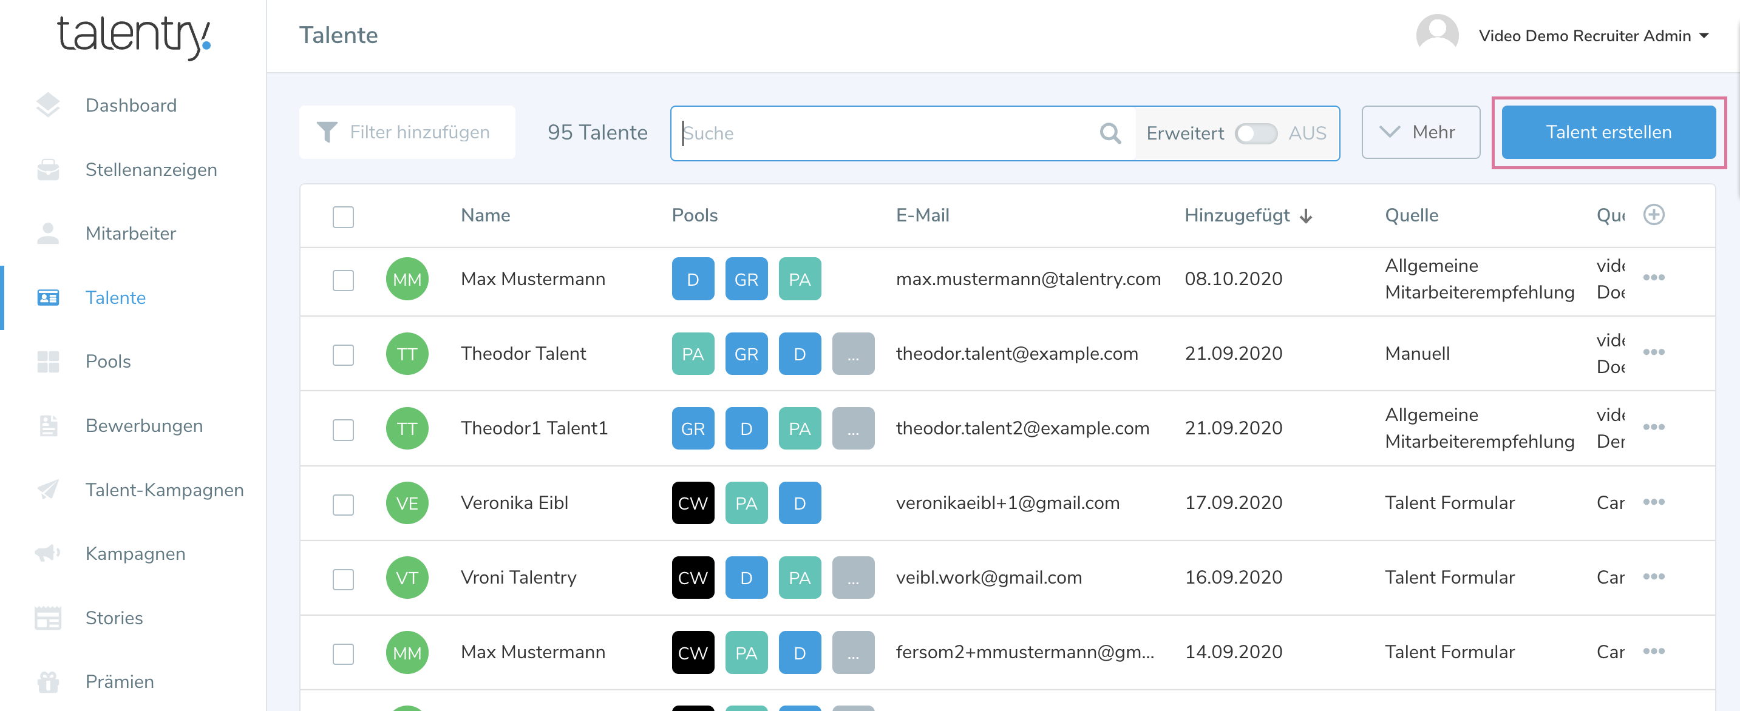
Task: Click the search magnifier icon
Action: pos(1110,133)
